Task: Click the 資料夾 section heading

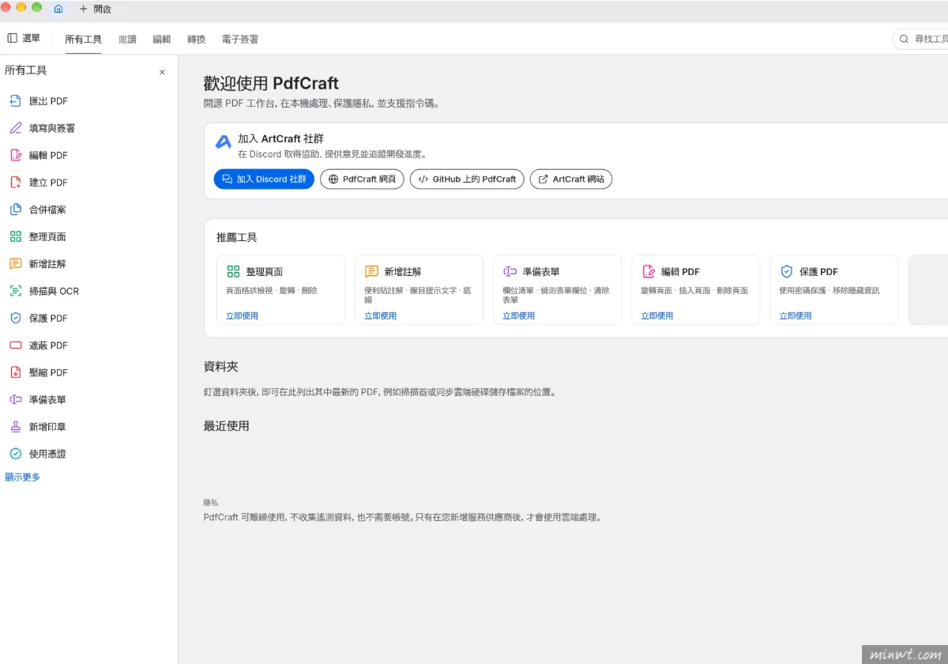Action: point(220,367)
